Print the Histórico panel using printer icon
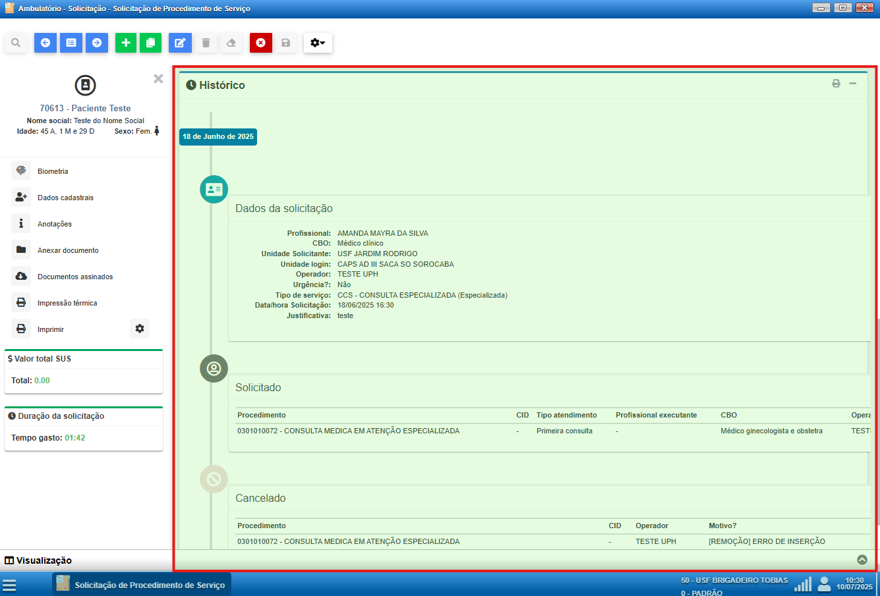The width and height of the screenshot is (880, 596). click(x=836, y=84)
